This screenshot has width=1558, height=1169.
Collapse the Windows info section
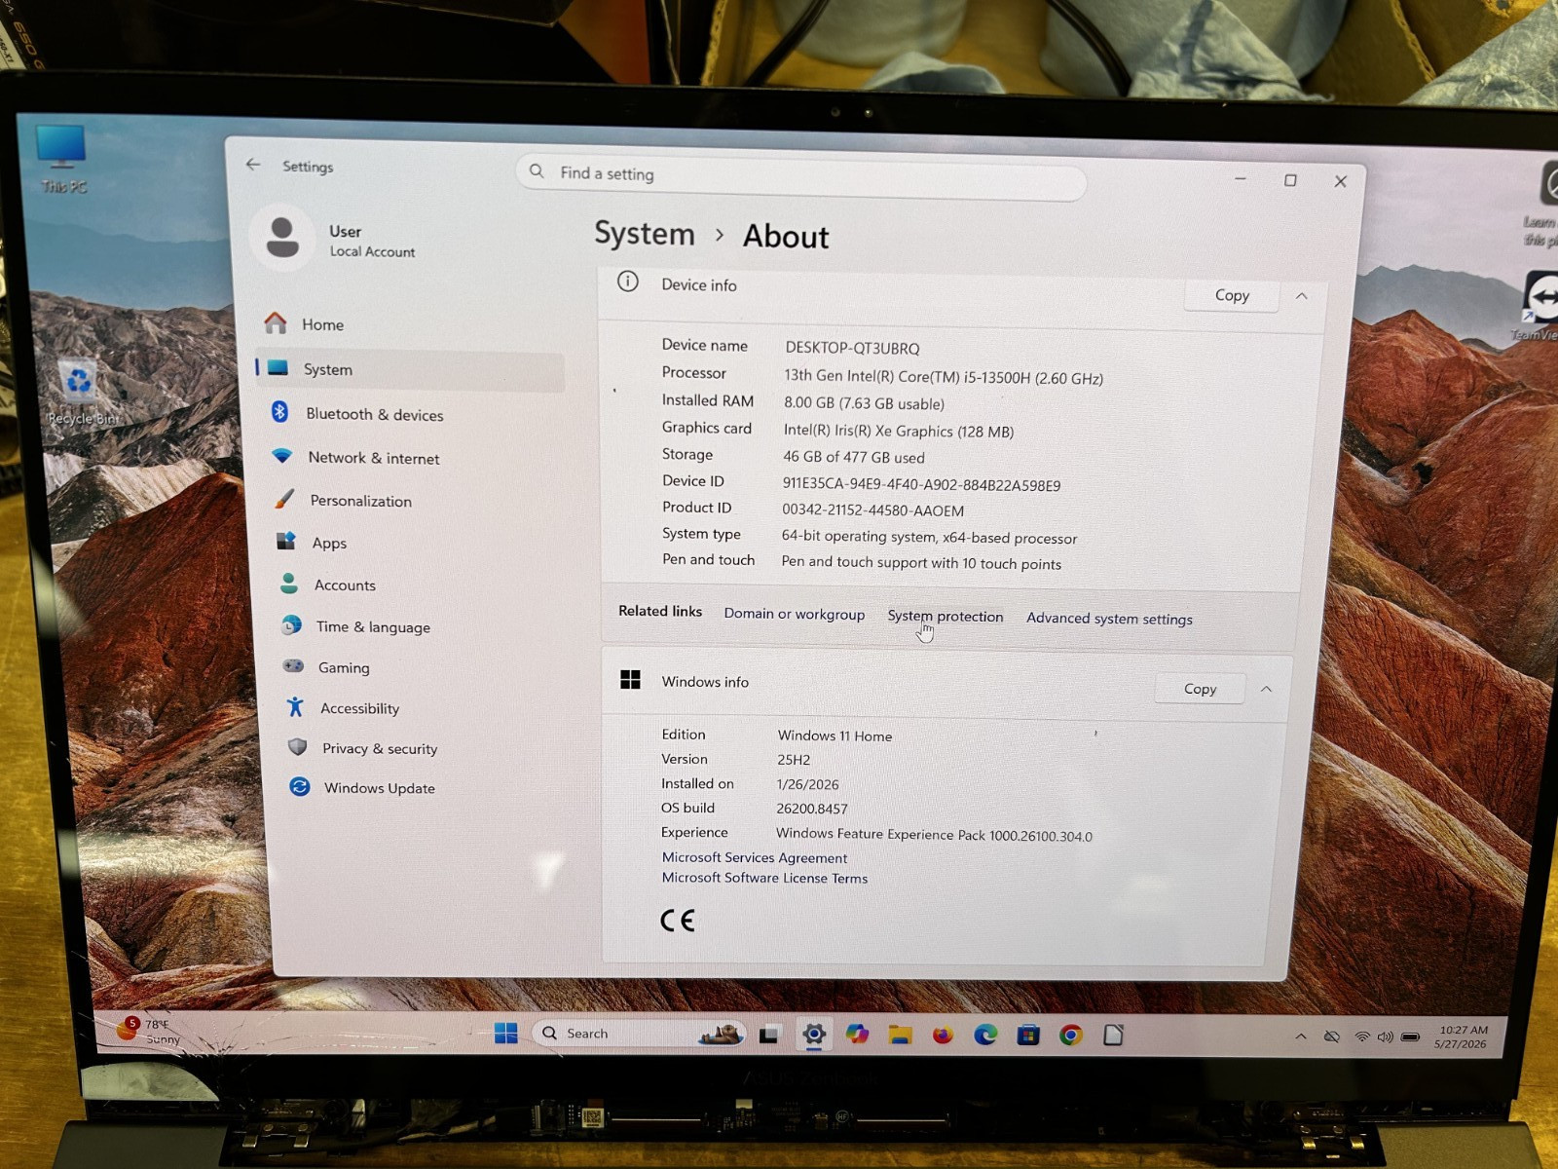tap(1267, 689)
